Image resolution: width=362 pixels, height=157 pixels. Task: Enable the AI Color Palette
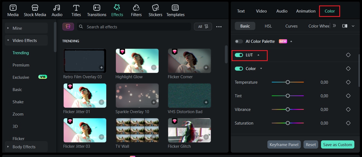(238, 41)
